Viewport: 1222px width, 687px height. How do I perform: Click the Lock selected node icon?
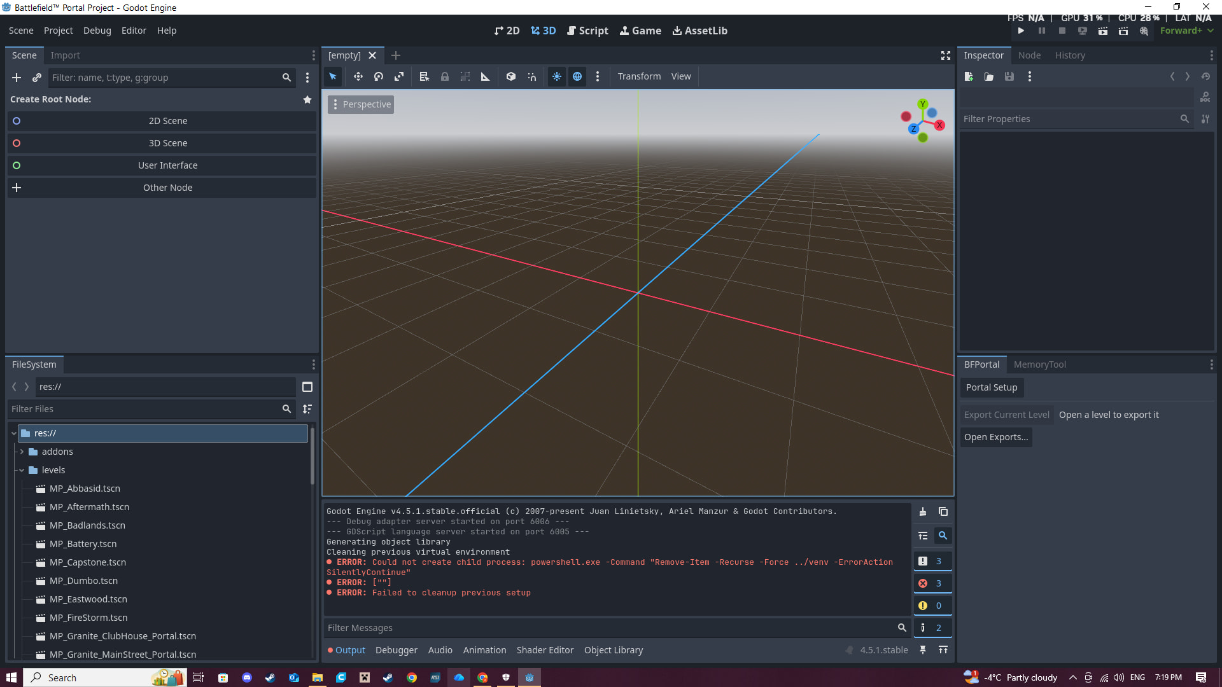[445, 76]
